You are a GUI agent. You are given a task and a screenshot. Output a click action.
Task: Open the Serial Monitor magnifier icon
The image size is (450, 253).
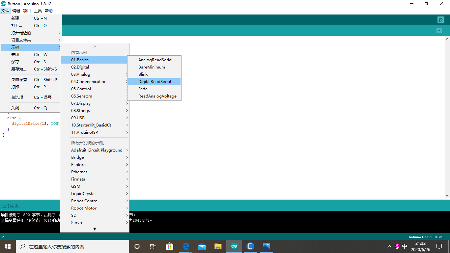(x=441, y=20)
